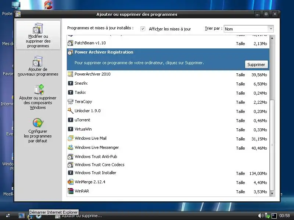Open Configurer les programmes par défaut
This screenshot has height=220, width=294.
[x=38, y=131]
